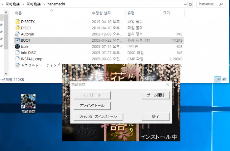Image resolution: width=230 pixels, height=151 pixels.
Task: Click the 파일 폴더 type of DIRECTX row
Action: (135, 22)
